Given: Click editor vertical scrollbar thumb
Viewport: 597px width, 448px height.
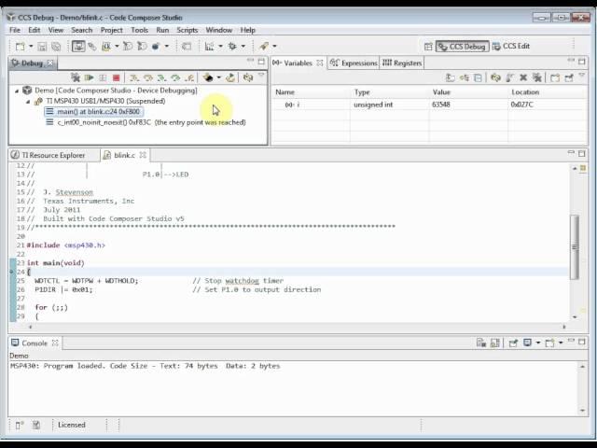Looking at the screenshot, I should pyautogui.click(x=575, y=246).
